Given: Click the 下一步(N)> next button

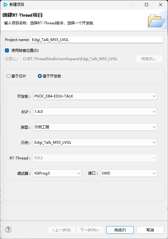Looking at the screenshot, I should click(90, 230).
